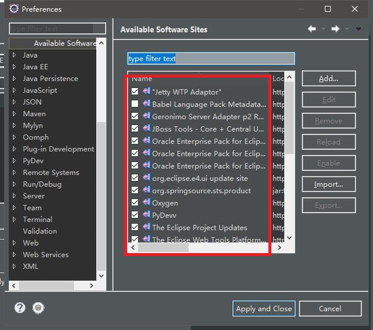Select the Server preference category

[34, 196]
